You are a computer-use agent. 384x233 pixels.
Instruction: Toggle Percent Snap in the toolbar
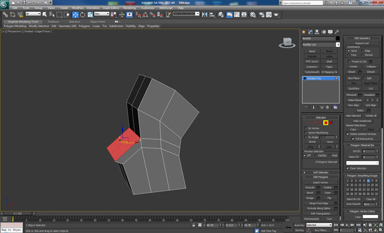pos(152,14)
